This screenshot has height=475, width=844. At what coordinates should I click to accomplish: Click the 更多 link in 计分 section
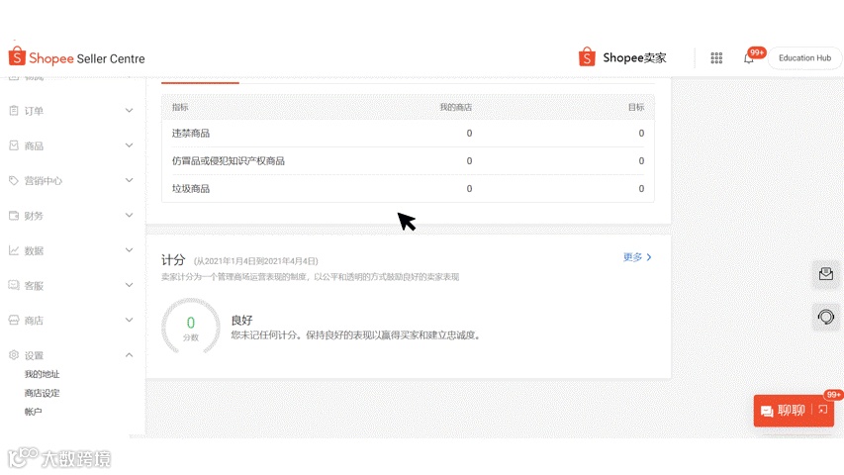pos(632,257)
